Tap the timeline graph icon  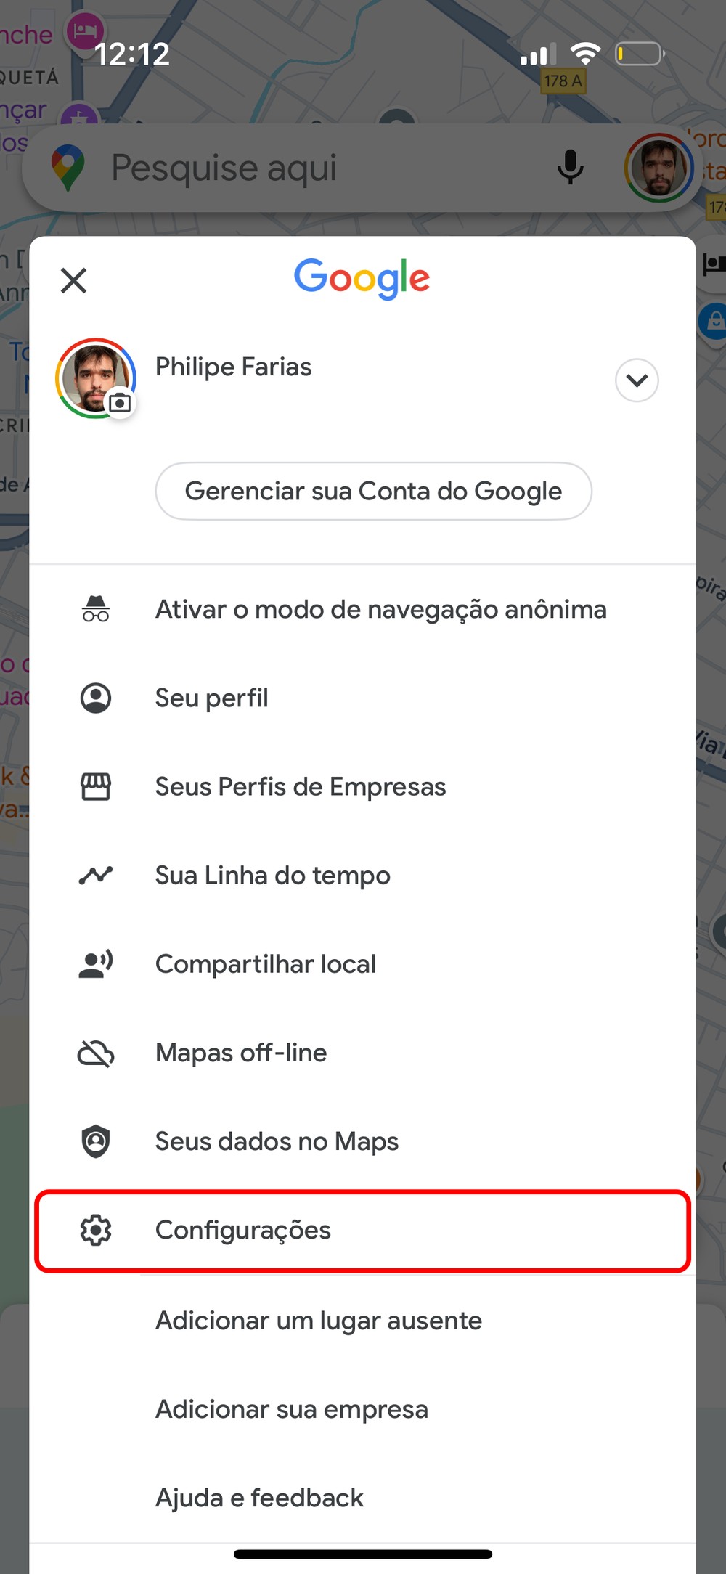tap(95, 875)
